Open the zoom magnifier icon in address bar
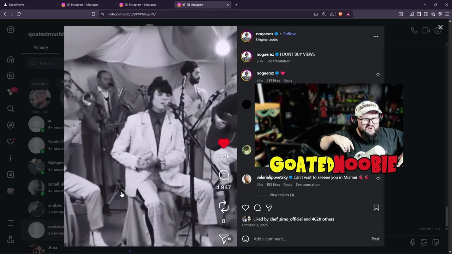This screenshot has height=254, width=452. point(324,14)
